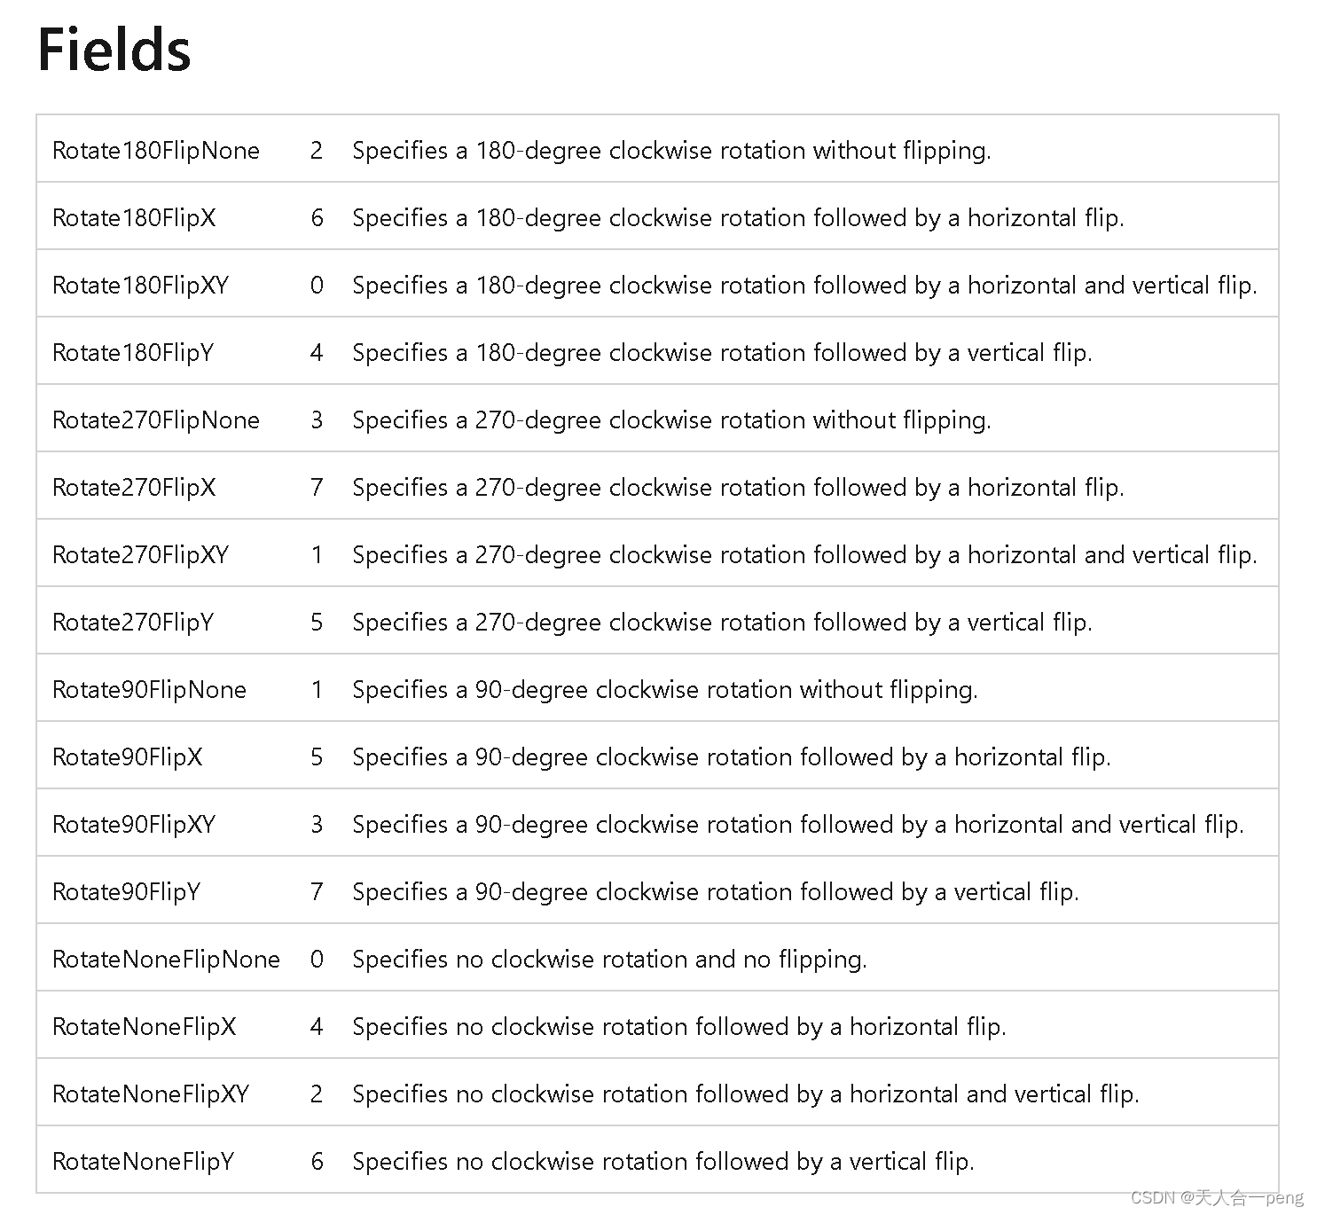Click the CSDN watermark at bottom right
Screen dimensions: 1317x1215
point(1218,1197)
